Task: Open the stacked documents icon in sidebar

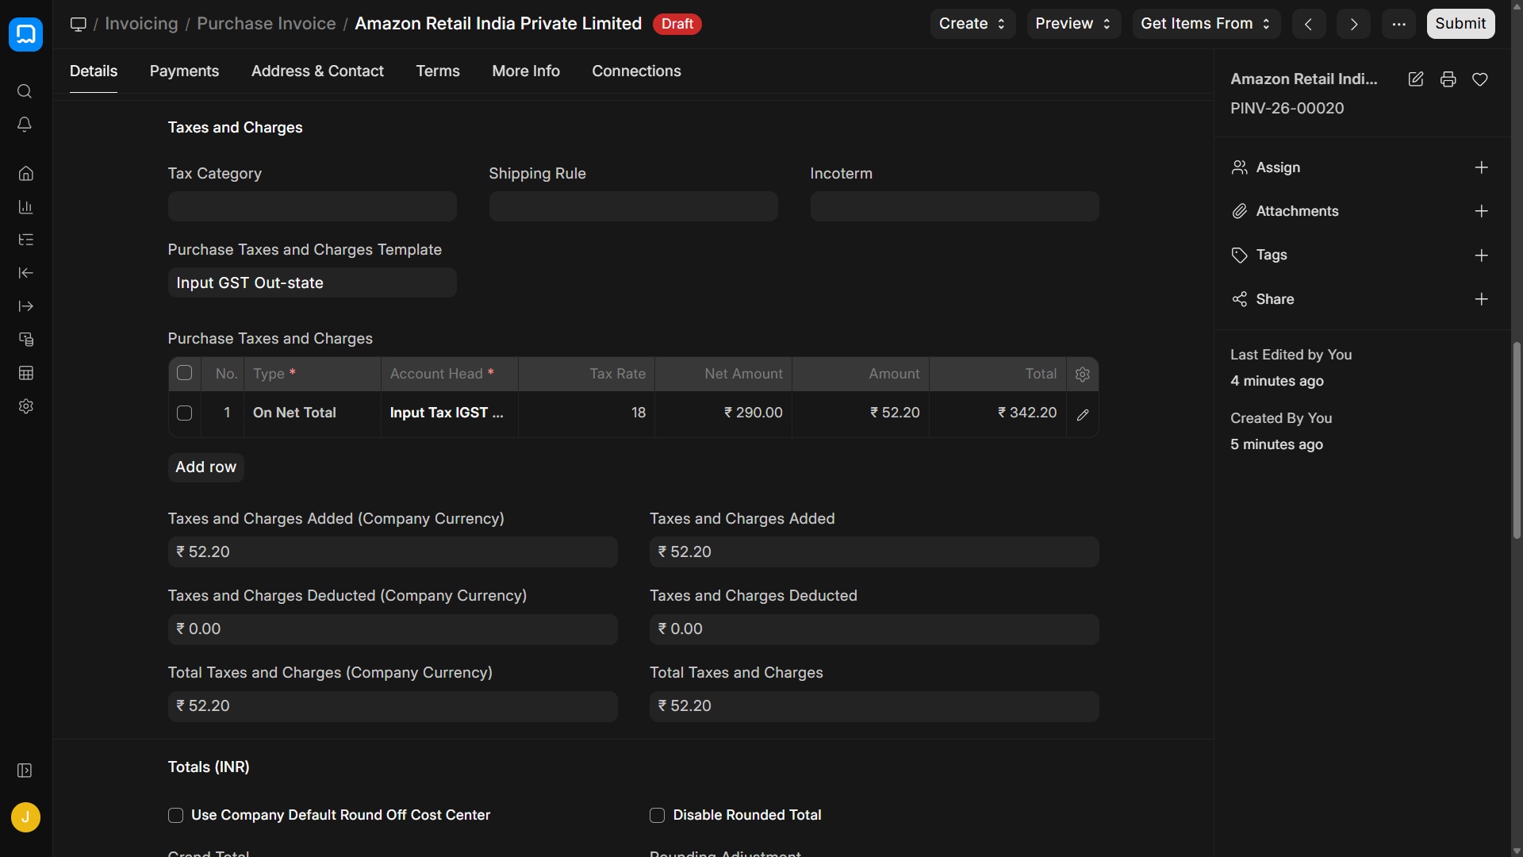Action: pyautogui.click(x=25, y=340)
